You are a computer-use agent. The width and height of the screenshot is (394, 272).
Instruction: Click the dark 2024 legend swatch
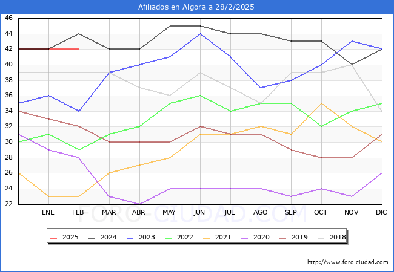pyautogui.click(x=92, y=238)
